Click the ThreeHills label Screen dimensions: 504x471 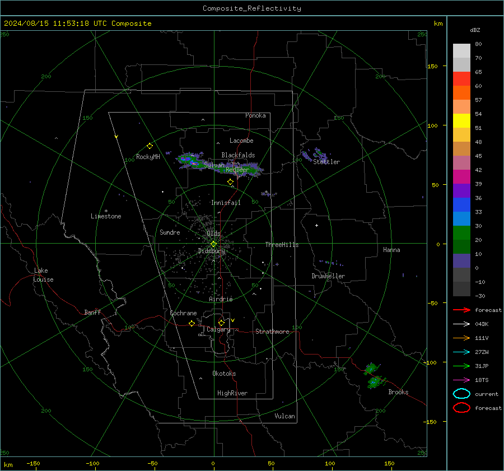coord(282,245)
